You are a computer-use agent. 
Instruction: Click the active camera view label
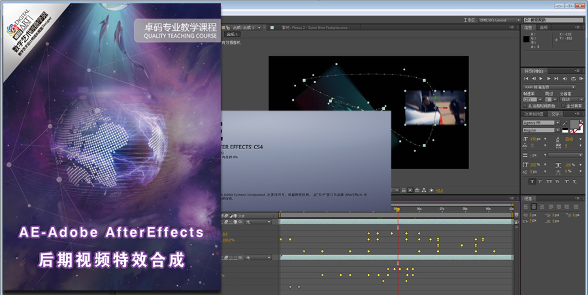[x=231, y=43]
